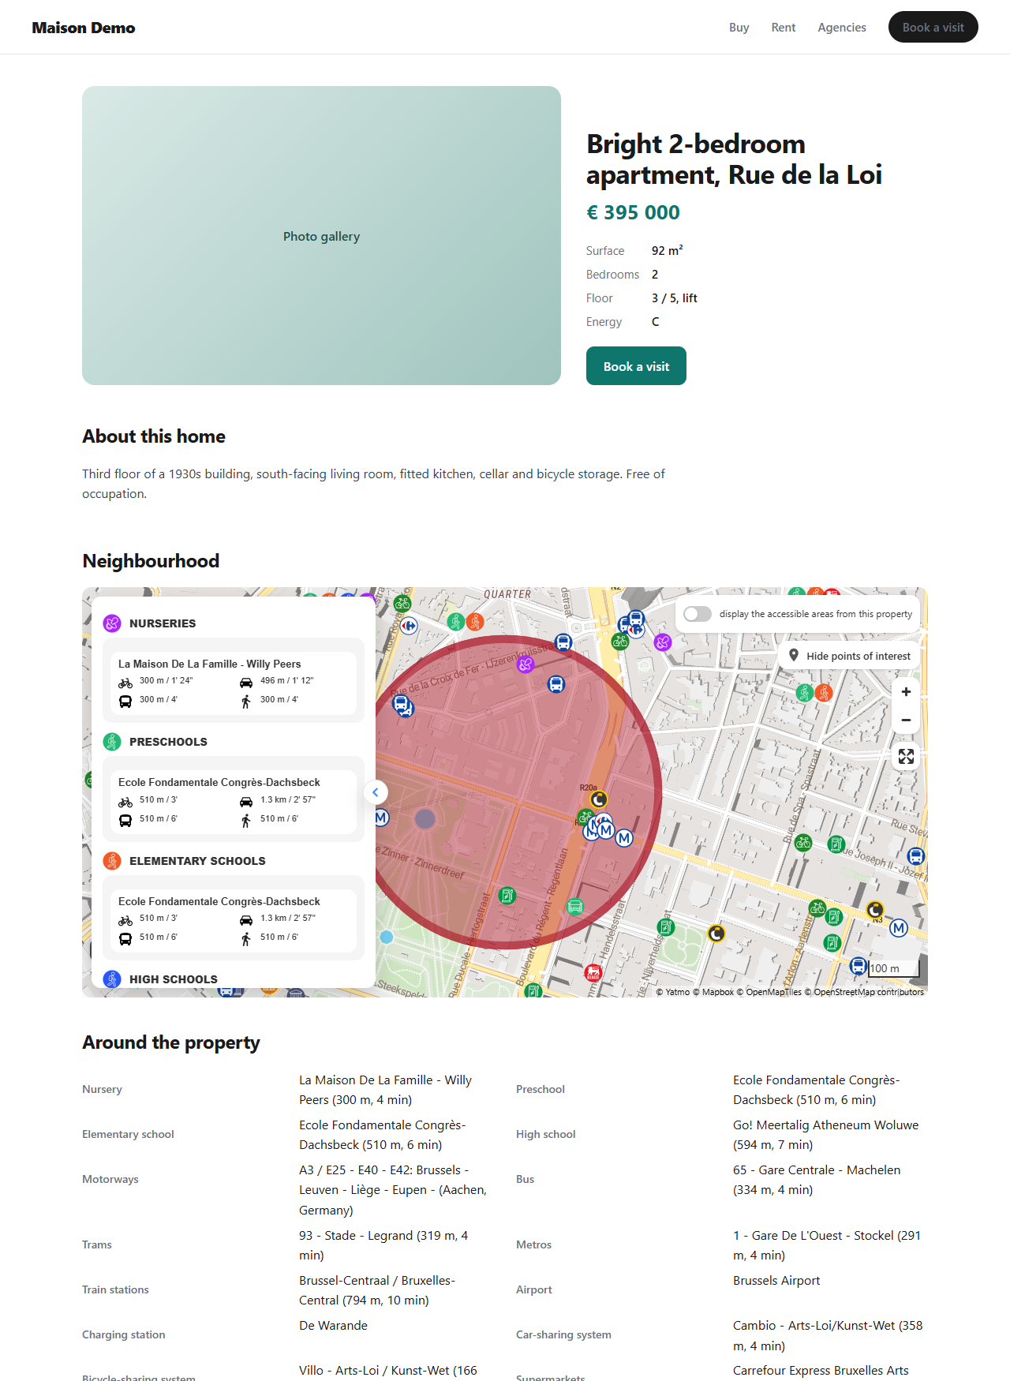Click the orange Elementary Schools category icon
The image size is (1010, 1381).
[112, 861]
